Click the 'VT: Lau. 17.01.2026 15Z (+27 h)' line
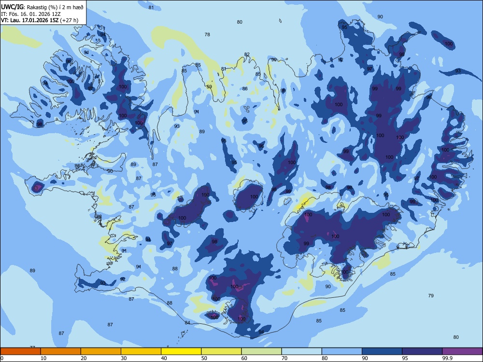 coord(40,20)
